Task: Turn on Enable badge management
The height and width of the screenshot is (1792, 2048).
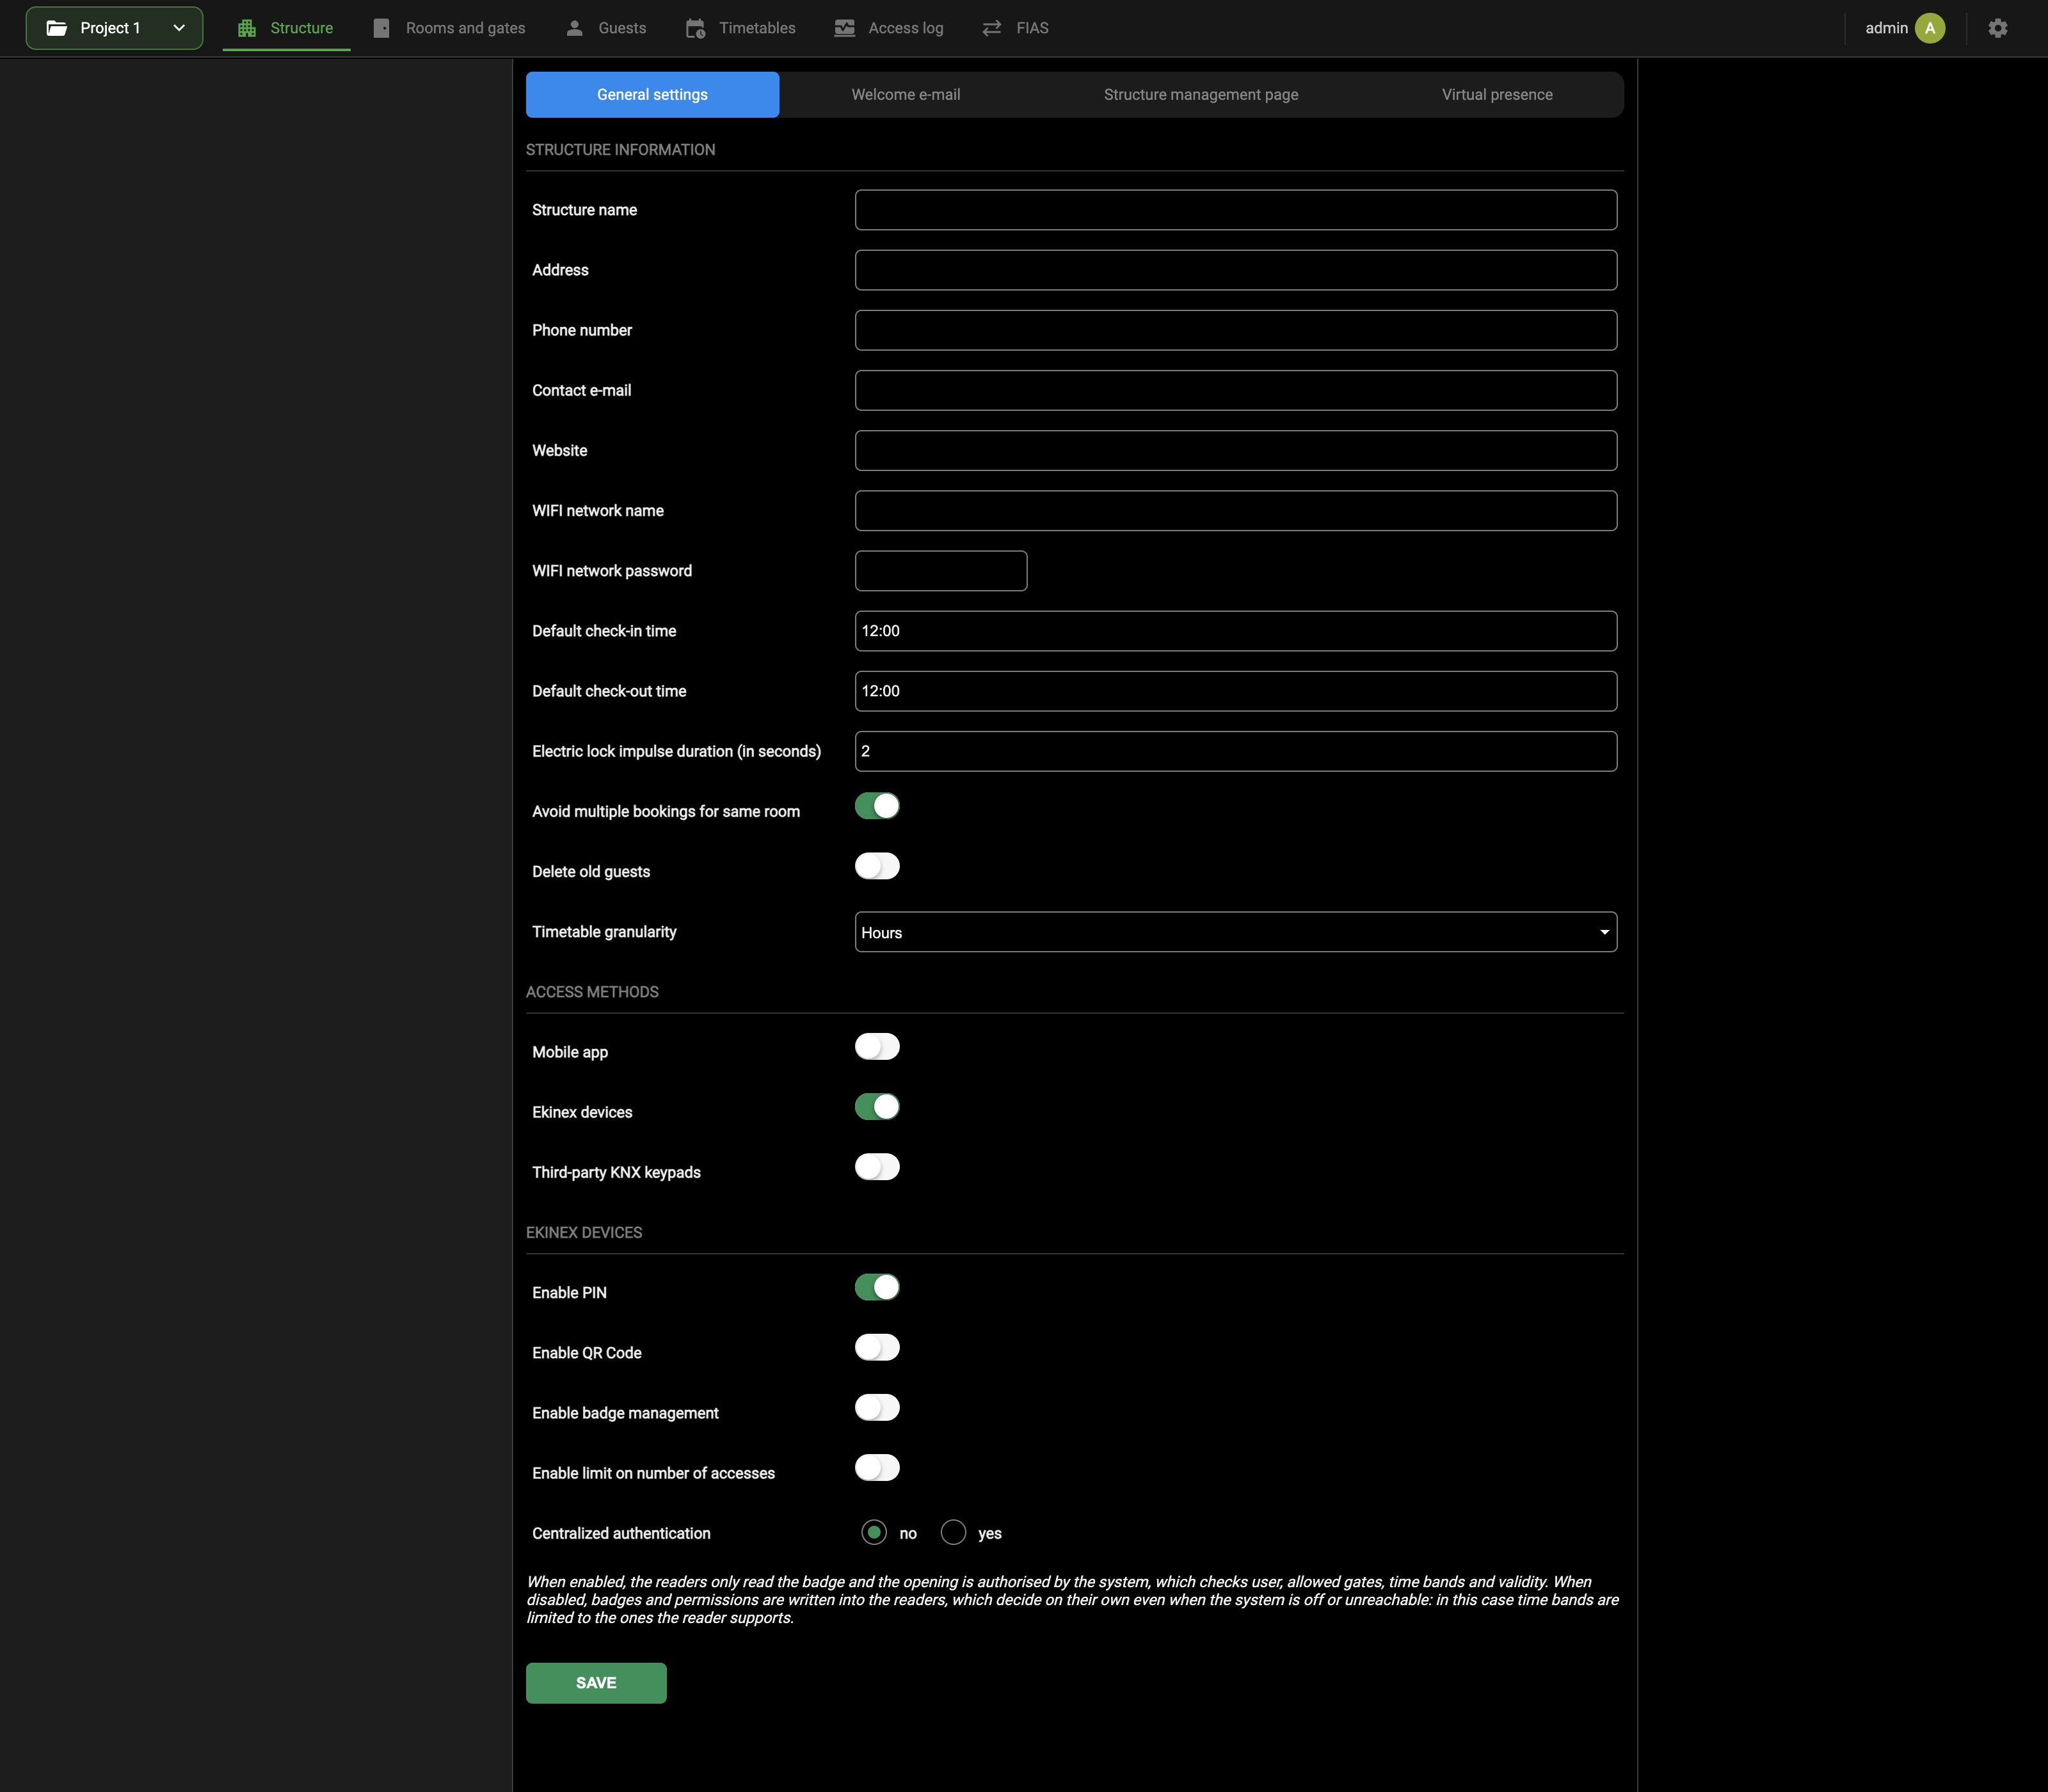Action: point(877,1407)
